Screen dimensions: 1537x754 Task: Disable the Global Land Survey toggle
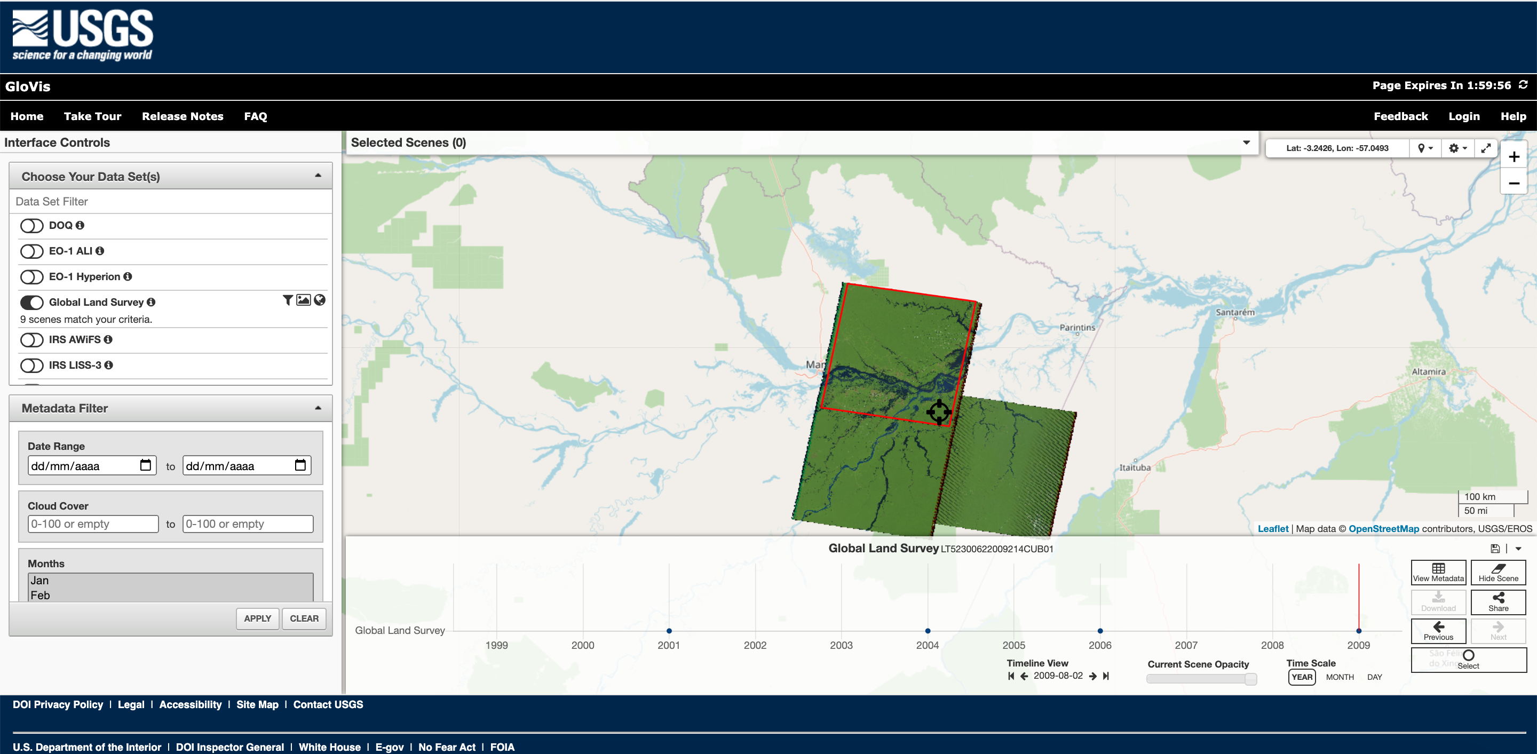pos(32,303)
